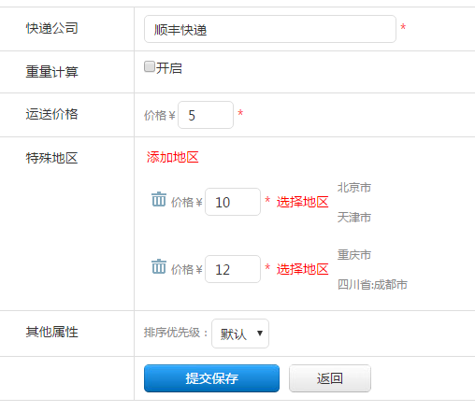Click the dropdown arrow next to 默认
This screenshot has width=475, height=412.
[260, 334]
